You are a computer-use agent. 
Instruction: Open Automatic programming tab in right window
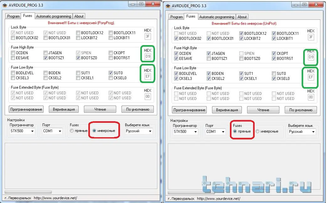coord(217,17)
